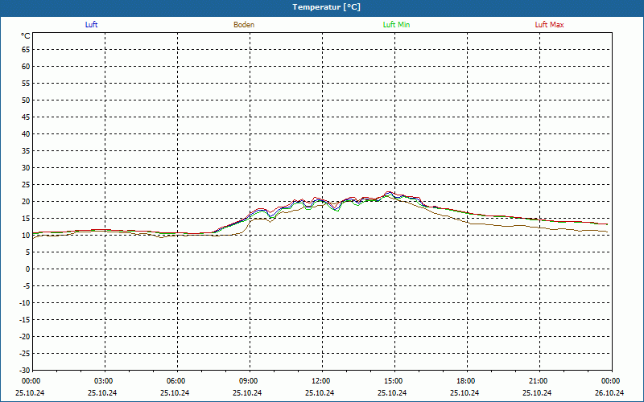Click the -5 value on temperature axis
This screenshot has height=402, width=644.
27,286
